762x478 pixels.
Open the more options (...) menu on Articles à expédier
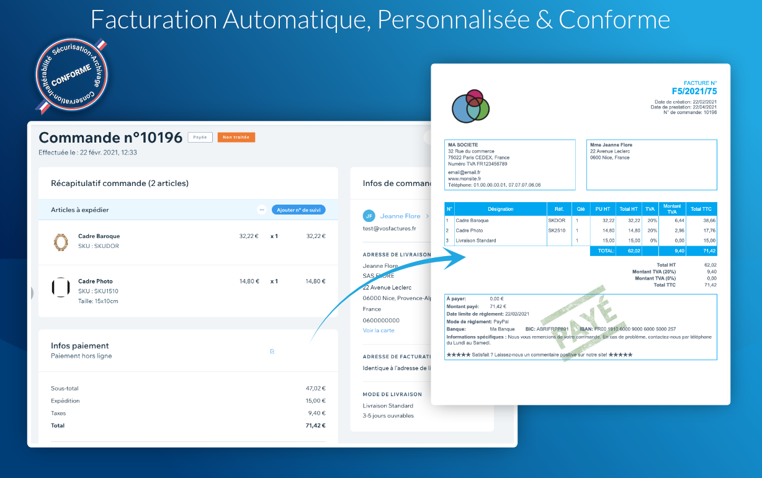coord(262,210)
